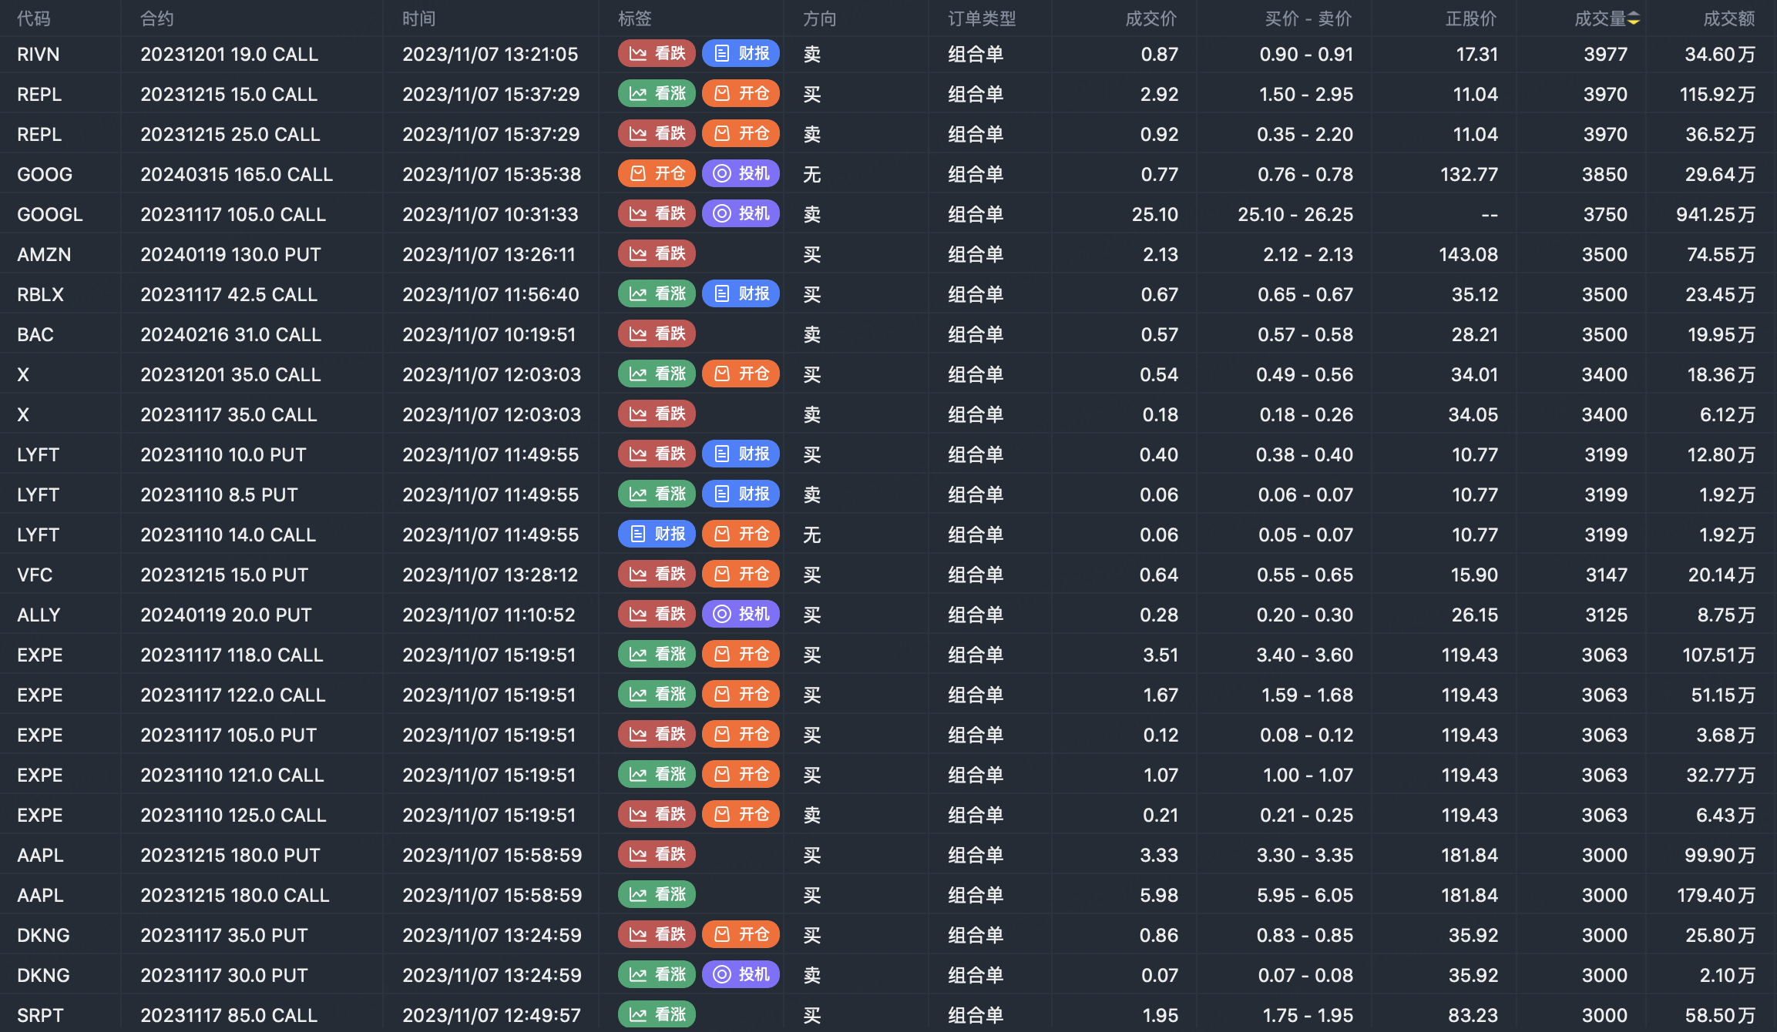Click the 看涨 tag in SRPT row
This screenshot has width=1777, height=1032.
[657, 1015]
